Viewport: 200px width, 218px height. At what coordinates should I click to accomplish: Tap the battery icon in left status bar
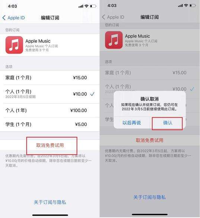point(93,6)
